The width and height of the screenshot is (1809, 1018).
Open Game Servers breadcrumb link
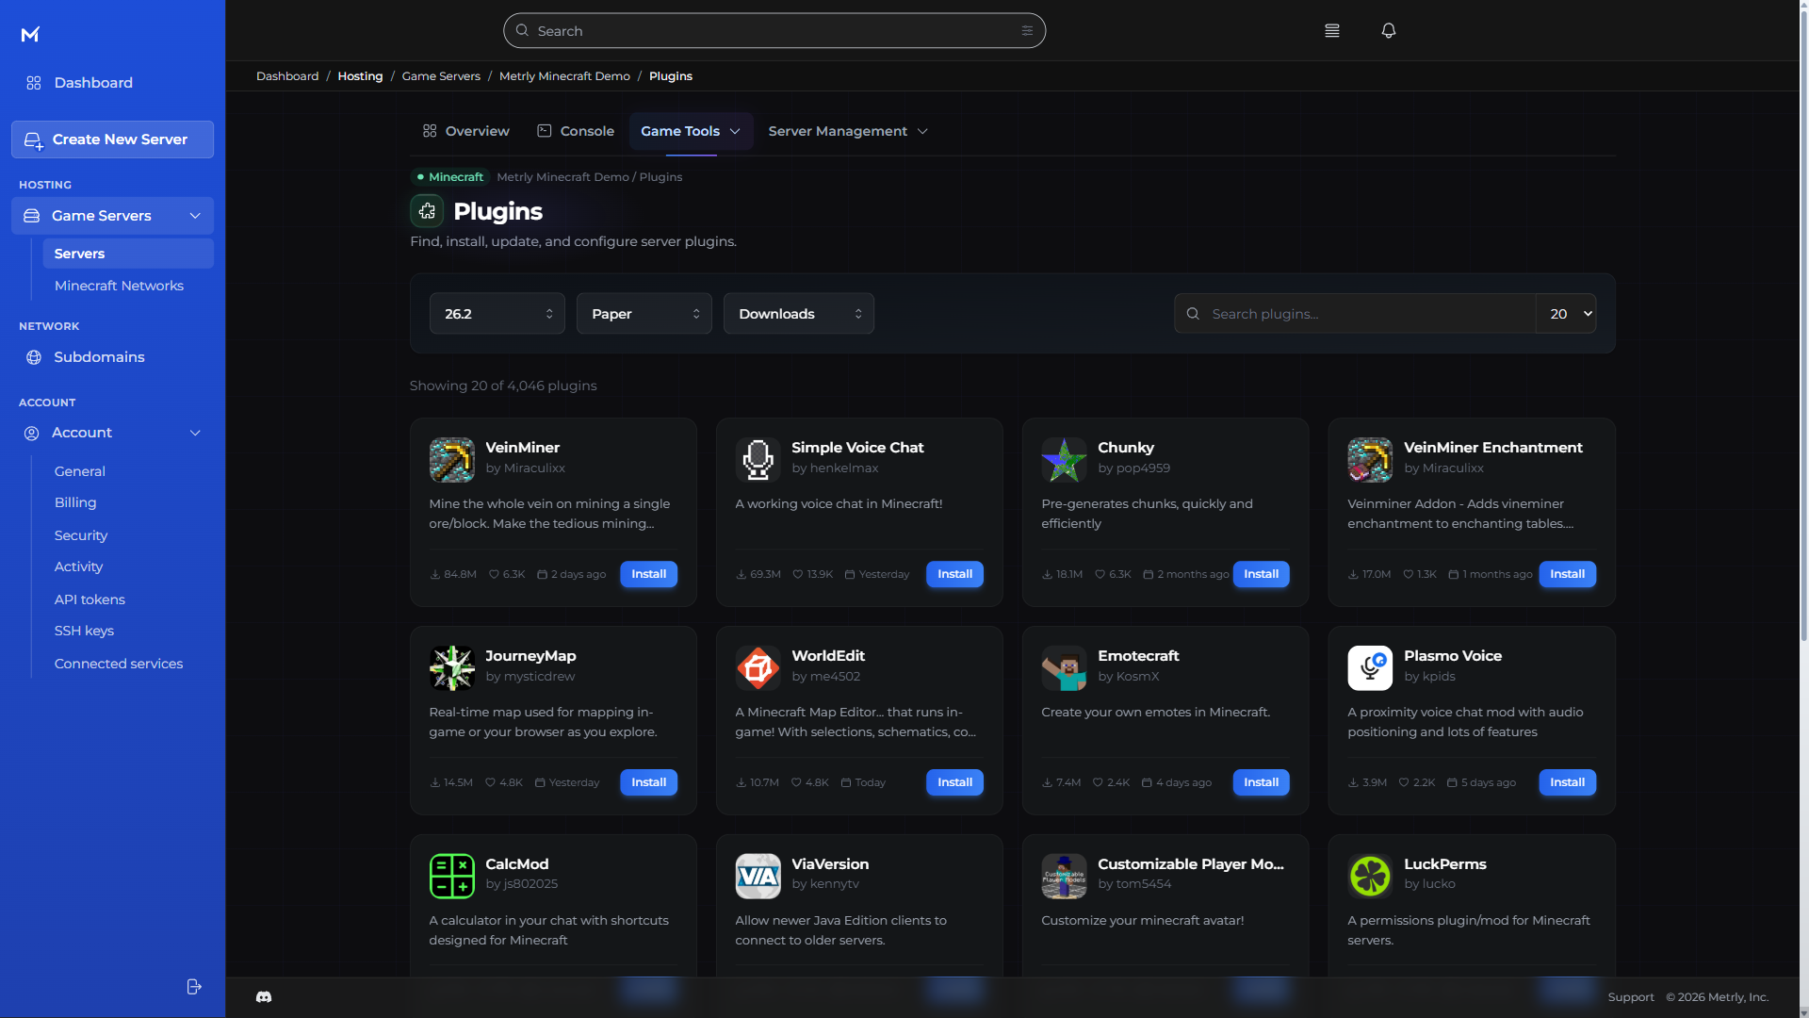pos(441,76)
